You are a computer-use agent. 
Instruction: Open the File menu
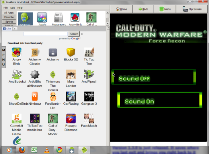[x=6, y=8]
